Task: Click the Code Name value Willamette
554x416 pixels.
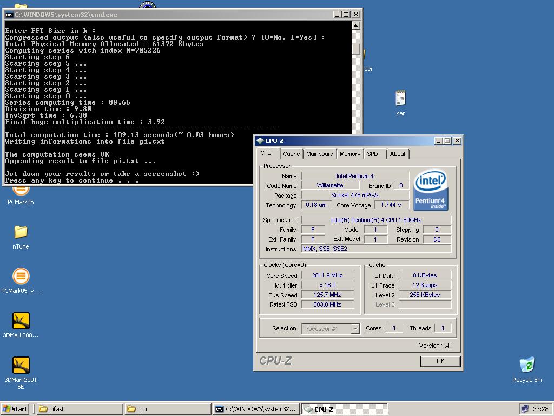Action: click(x=330, y=185)
